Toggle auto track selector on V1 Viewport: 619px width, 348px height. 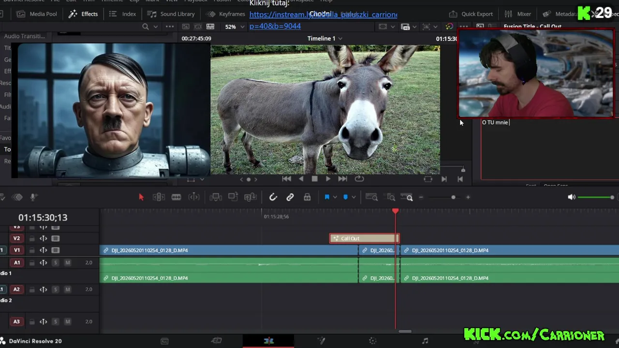pos(44,250)
